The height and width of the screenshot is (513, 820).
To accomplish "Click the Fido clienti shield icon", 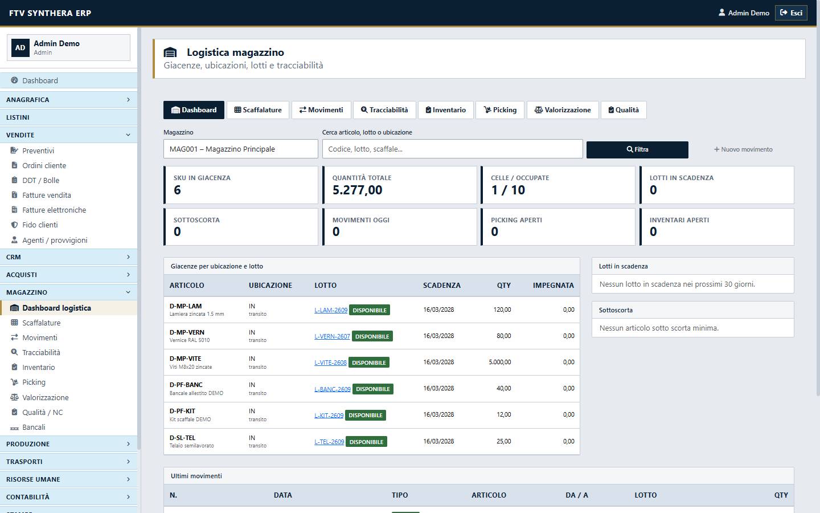I will point(14,225).
